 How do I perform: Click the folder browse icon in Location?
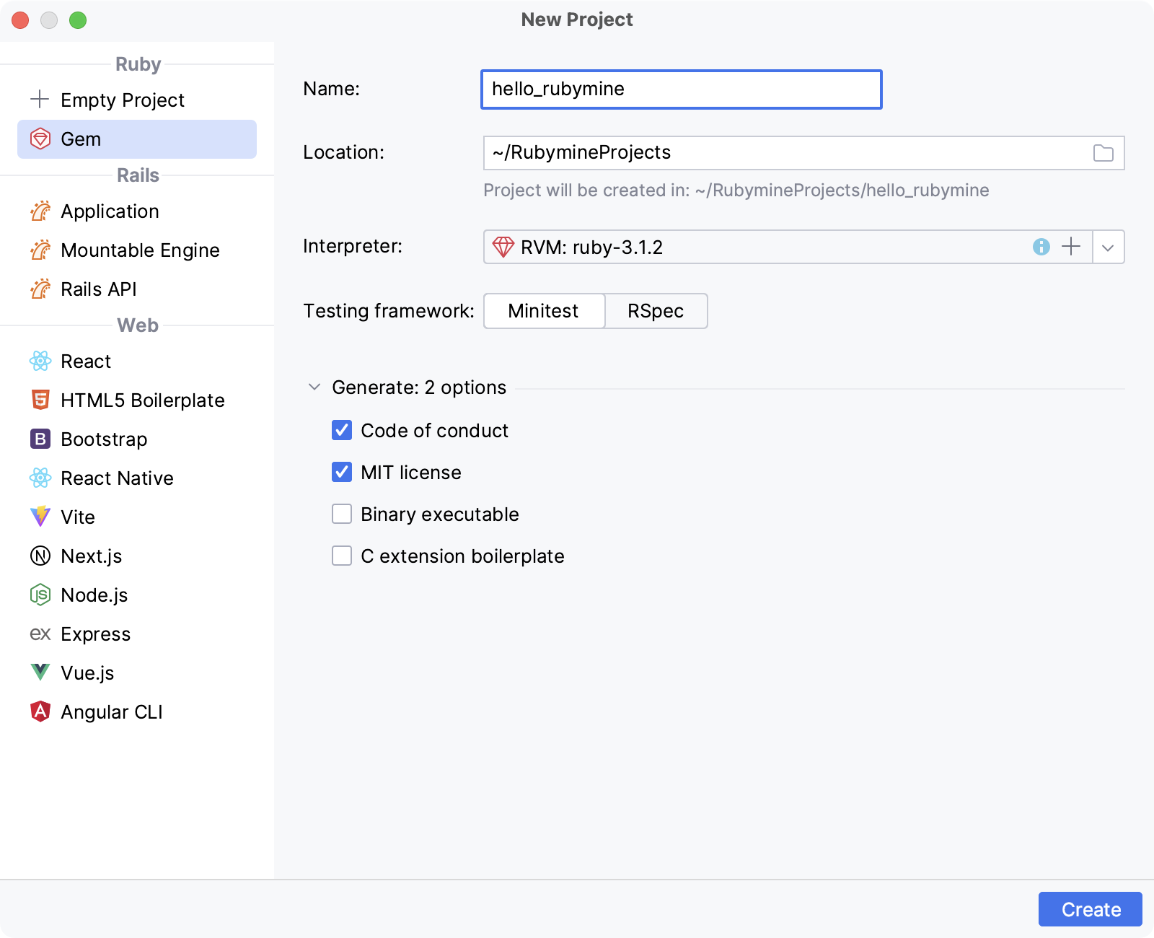tap(1103, 153)
